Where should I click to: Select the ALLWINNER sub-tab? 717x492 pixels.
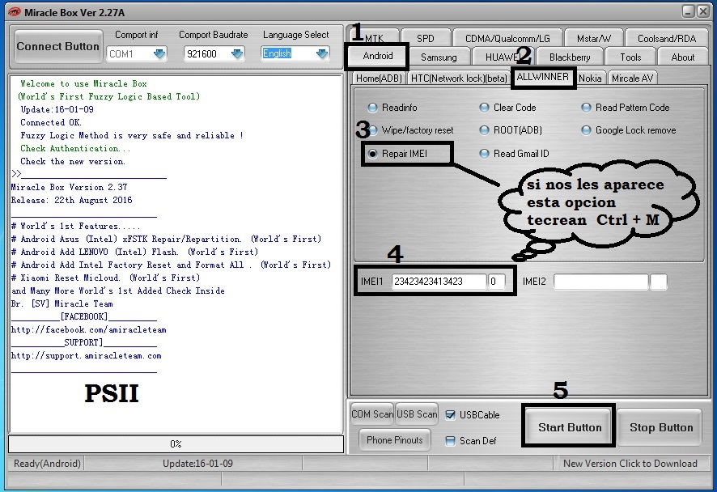[542, 77]
